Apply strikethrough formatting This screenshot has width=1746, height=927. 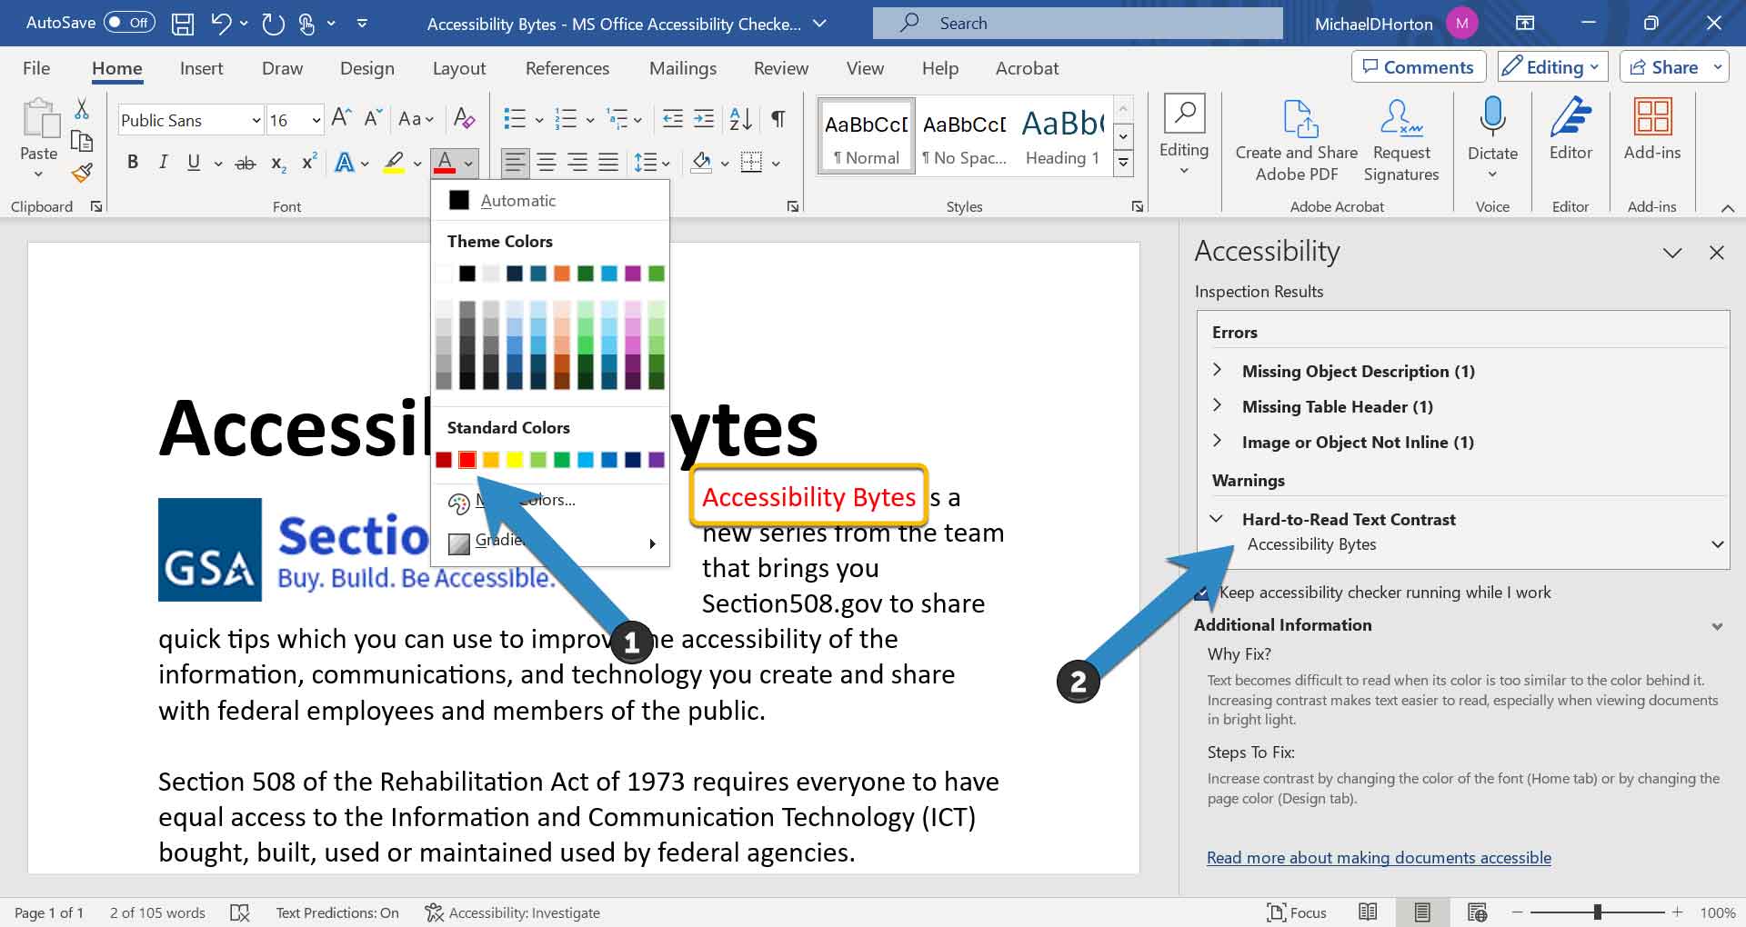(246, 164)
